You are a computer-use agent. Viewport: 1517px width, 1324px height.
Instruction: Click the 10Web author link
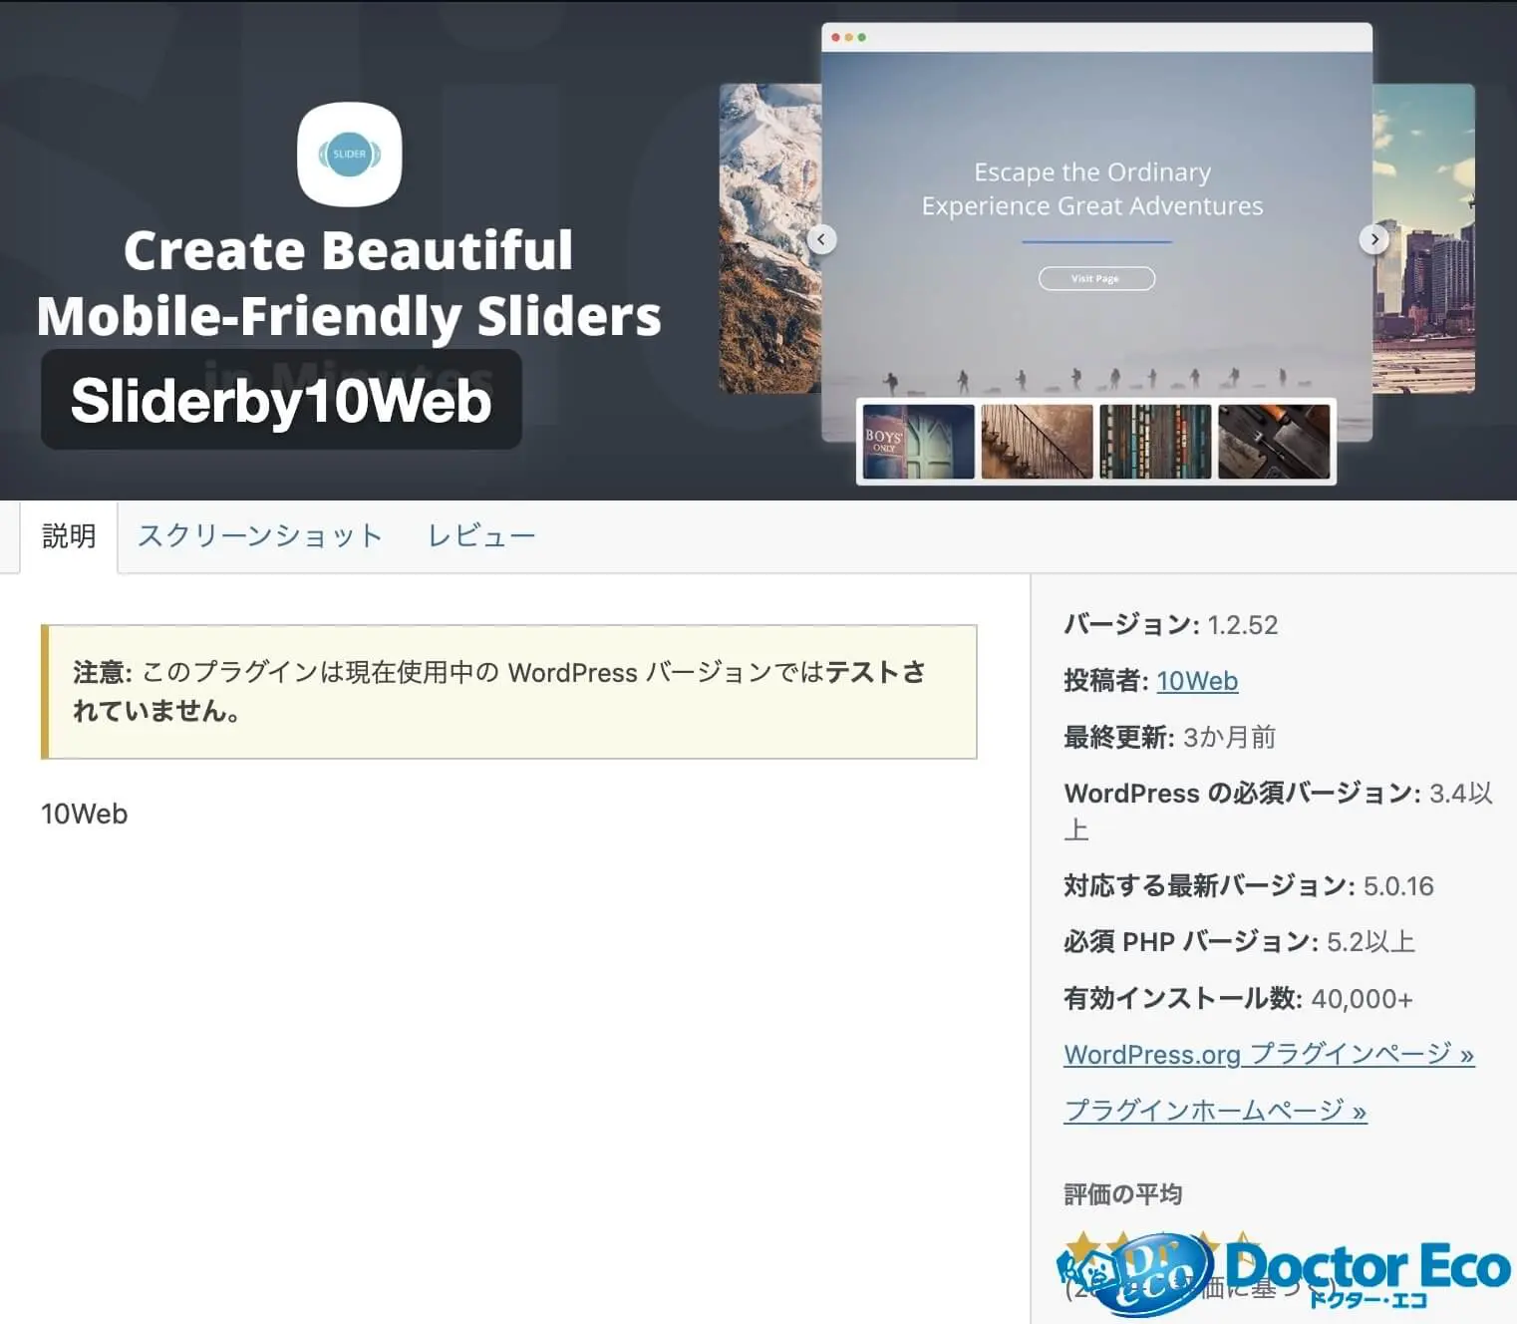click(1197, 681)
